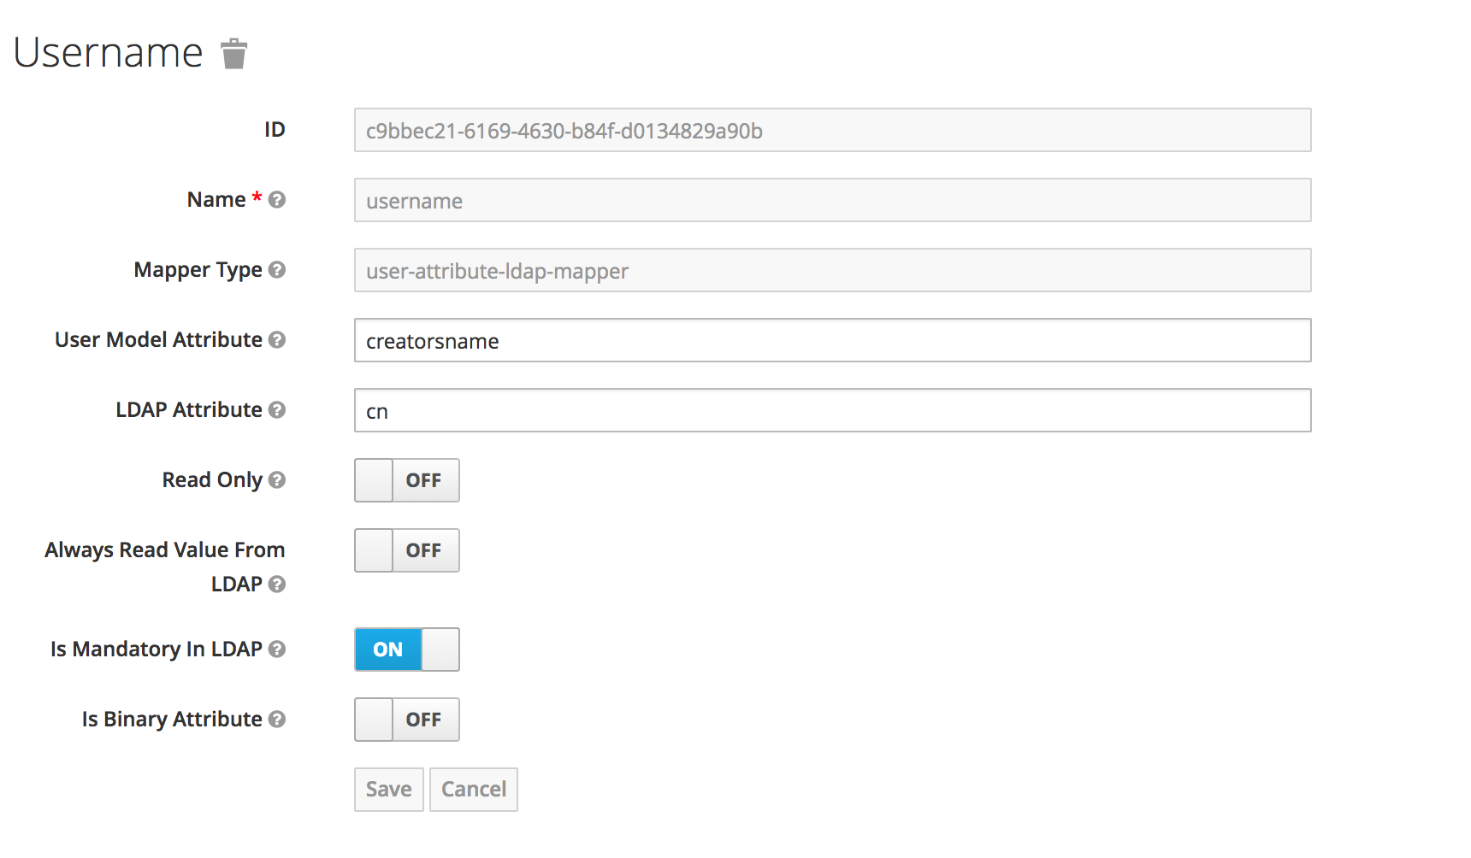
Task: Show help for Always Read Value From LDAP
Action: click(276, 585)
